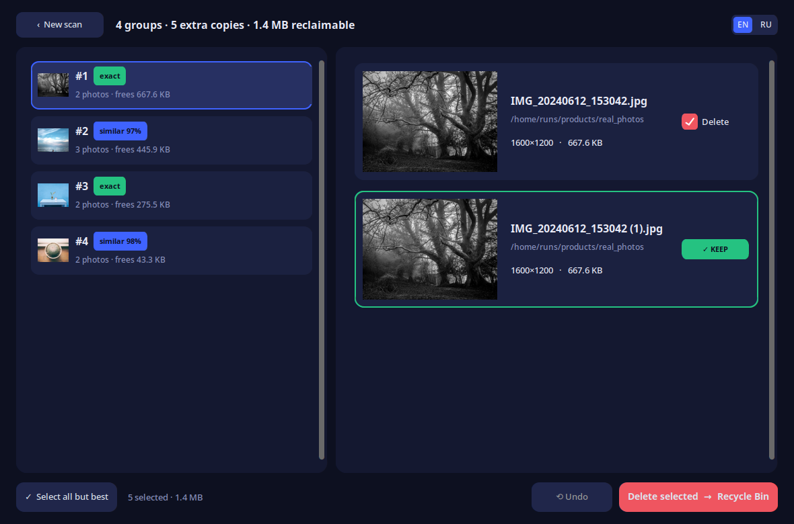Click Select all but best
Screen dimensions: 794x524
click(x=67, y=497)
